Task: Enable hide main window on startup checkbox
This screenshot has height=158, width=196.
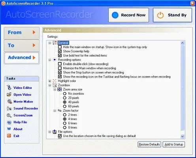Action: tap(60, 47)
